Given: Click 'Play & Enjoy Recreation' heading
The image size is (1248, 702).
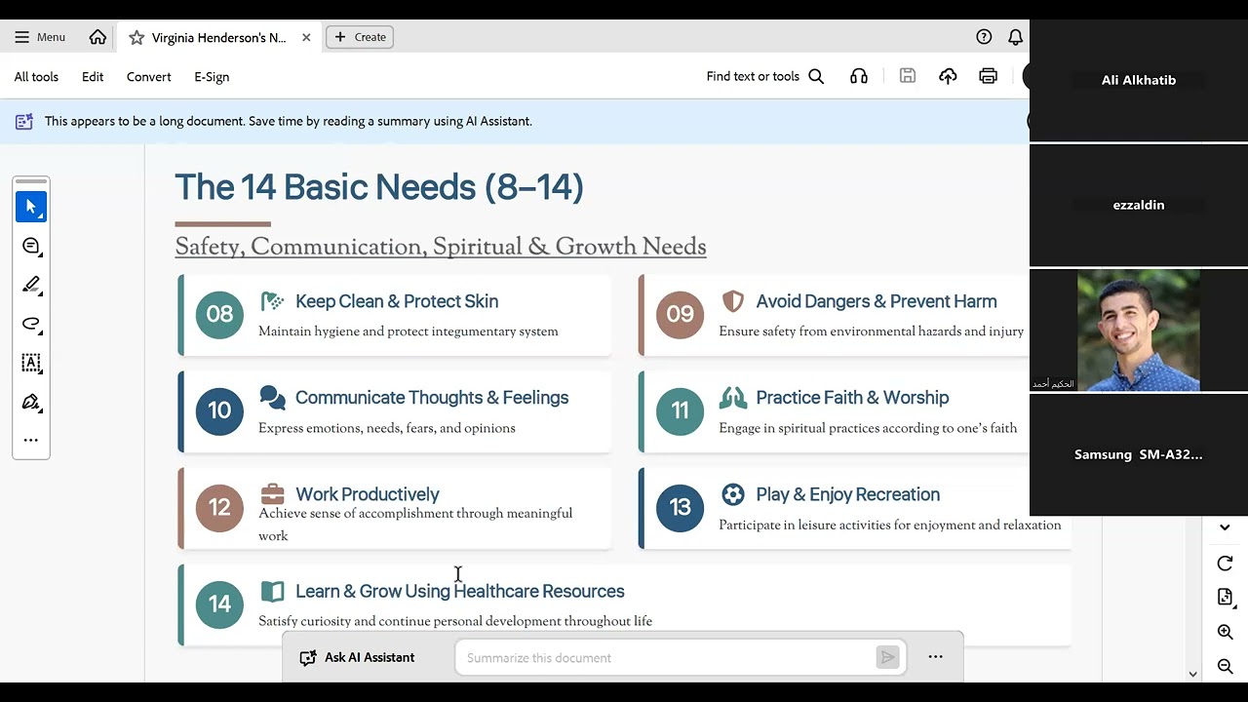Looking at the screenshot, I should coord(848,494).
